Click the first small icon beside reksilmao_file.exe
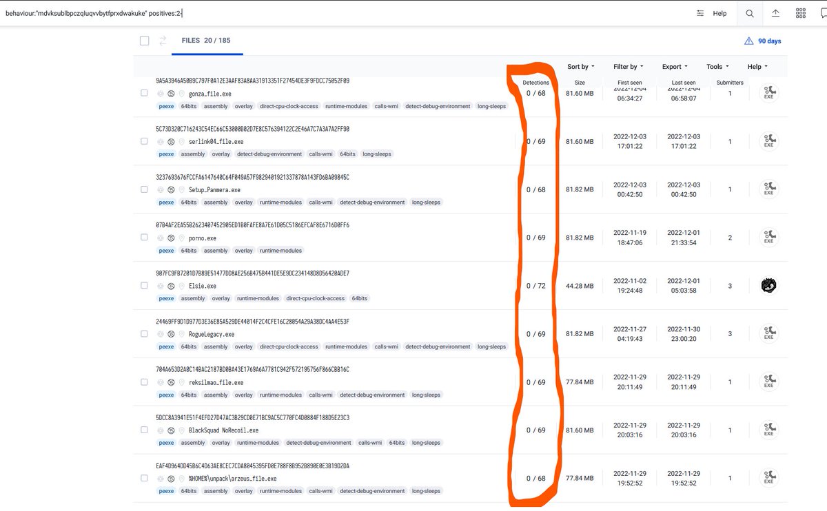This screenshot has height=511, width=827. [x=161, y=382]
